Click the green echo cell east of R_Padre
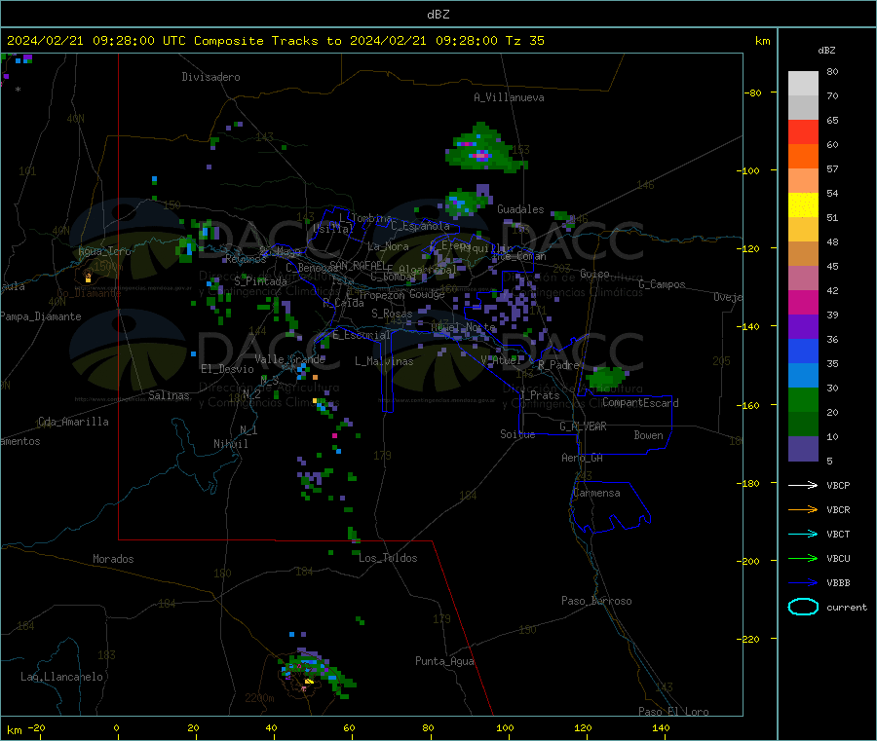 pos(606,379)
